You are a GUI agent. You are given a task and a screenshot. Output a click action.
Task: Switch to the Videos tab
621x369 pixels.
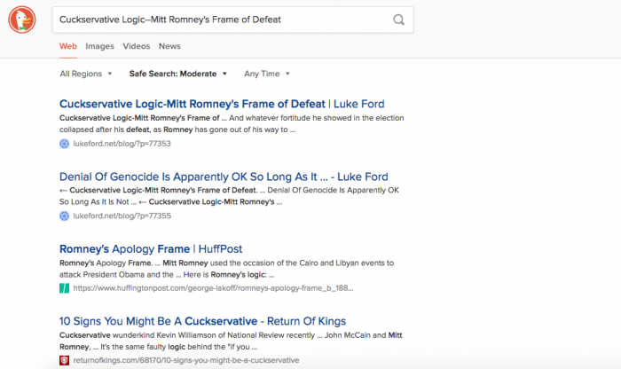[x=137, y=46]
